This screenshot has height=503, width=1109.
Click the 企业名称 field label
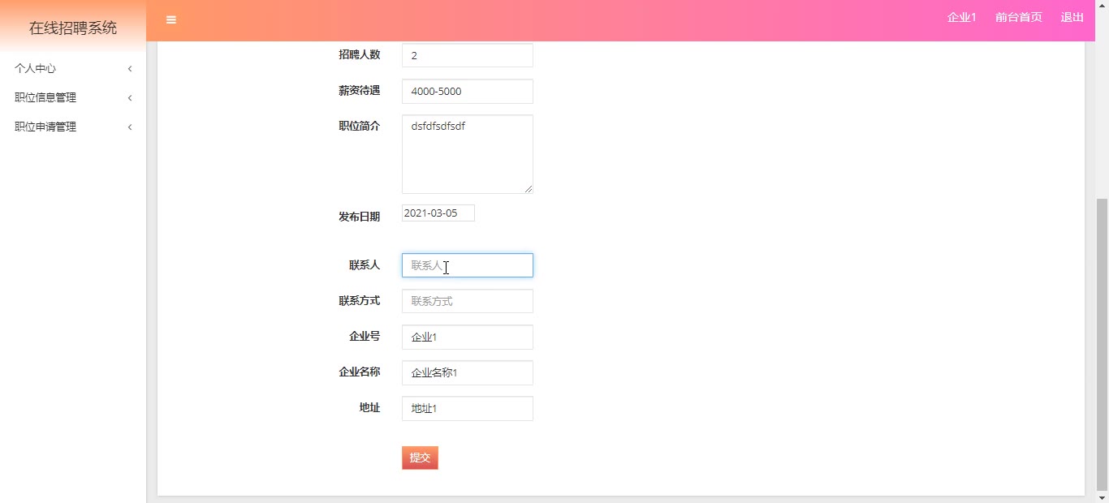(x=360, y=372)
